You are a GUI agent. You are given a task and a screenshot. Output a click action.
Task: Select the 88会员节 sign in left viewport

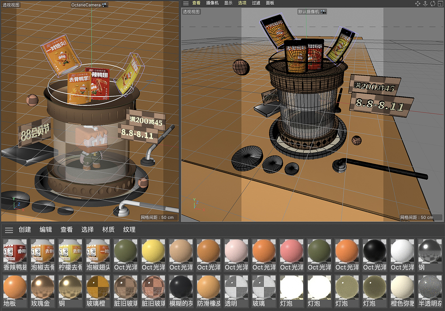click(x=35, y=132)
